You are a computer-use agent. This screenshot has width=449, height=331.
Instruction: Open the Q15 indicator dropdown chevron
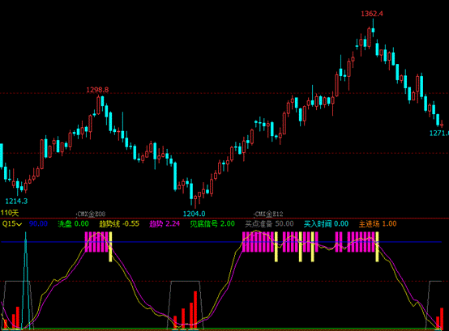pyautogui.click(x=19, y=224)
